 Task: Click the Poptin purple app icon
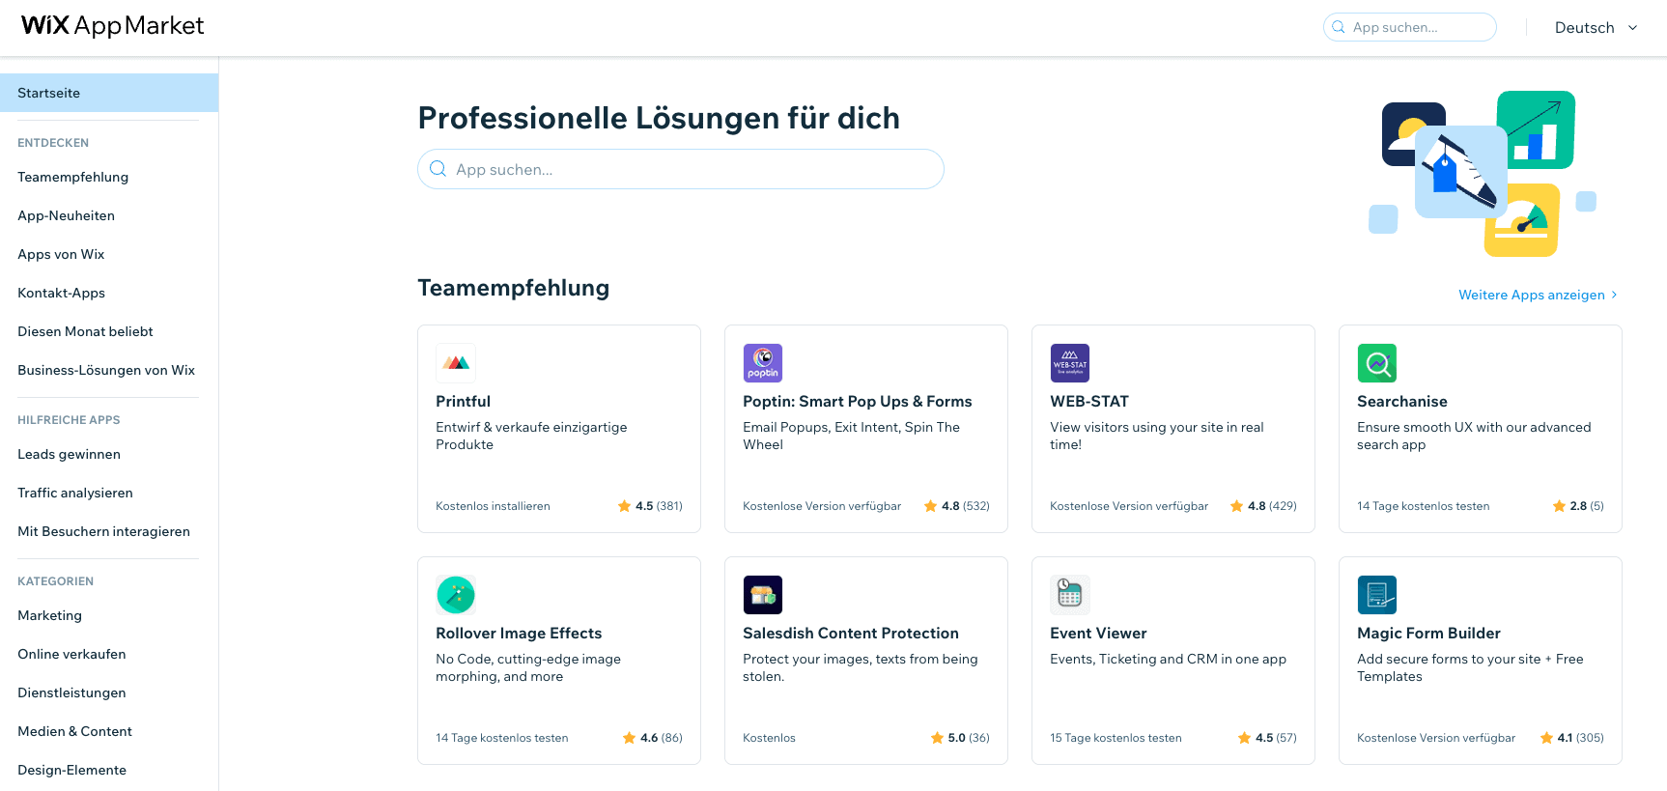pos(763,363)
